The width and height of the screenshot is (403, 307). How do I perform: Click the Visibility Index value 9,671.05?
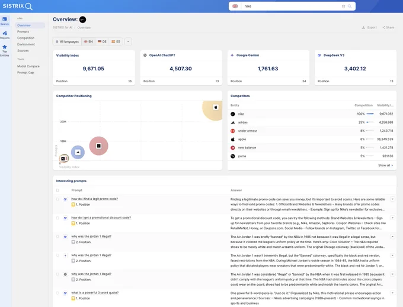[93, 69]
